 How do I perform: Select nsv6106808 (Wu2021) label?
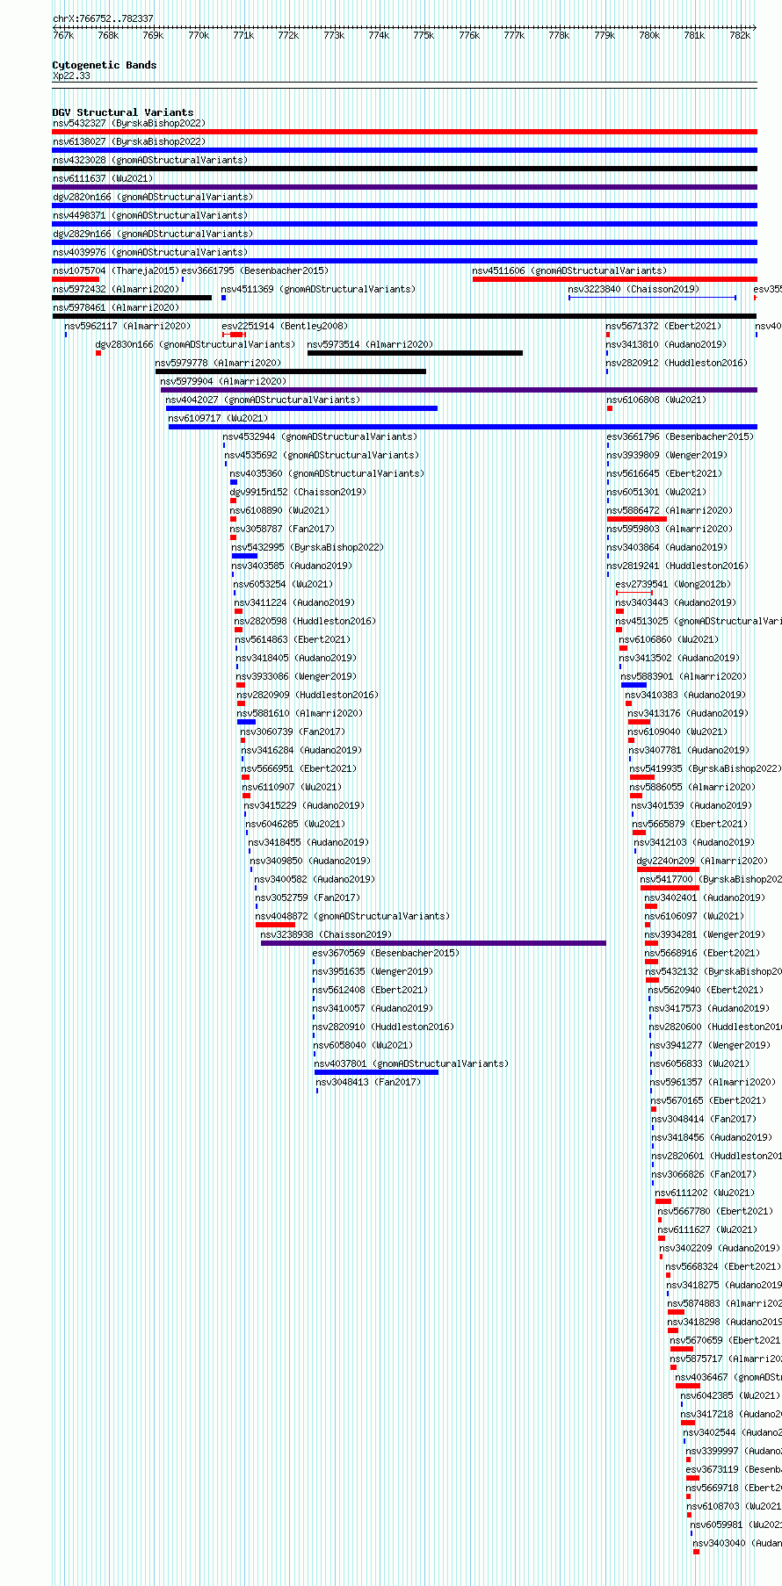pyautogui.click(x=656, y=400)
